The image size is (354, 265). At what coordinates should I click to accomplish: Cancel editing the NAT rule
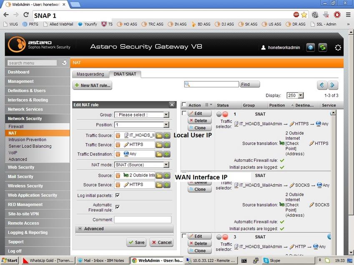pyautogui.click(x=161, y=243)
